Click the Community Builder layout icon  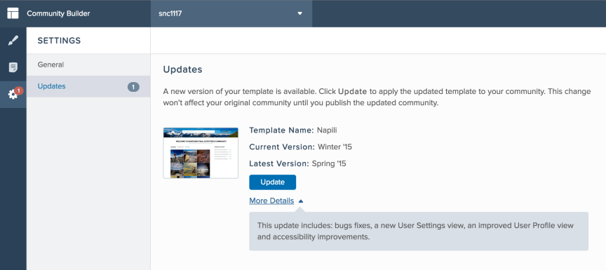[x=13, y=13]
